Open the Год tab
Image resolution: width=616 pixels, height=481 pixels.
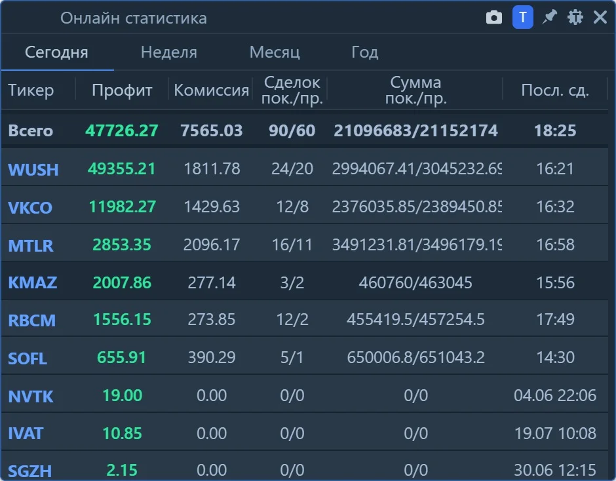364,52
